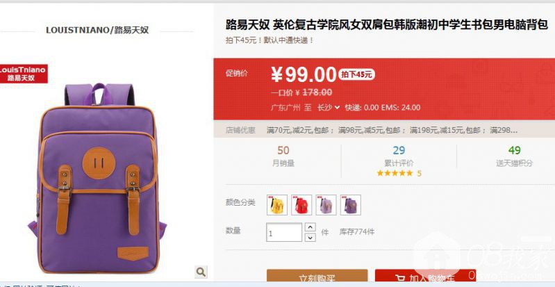Add item via 加入购物车 button
The width and height of the screenshot is (555, 287).
(425, 277)
